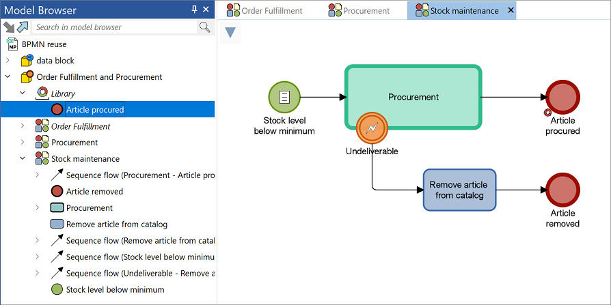Screen dimensions: 611x305
Task: Switch to the Procurement diagram tab
Action: [x=359, y=10]
